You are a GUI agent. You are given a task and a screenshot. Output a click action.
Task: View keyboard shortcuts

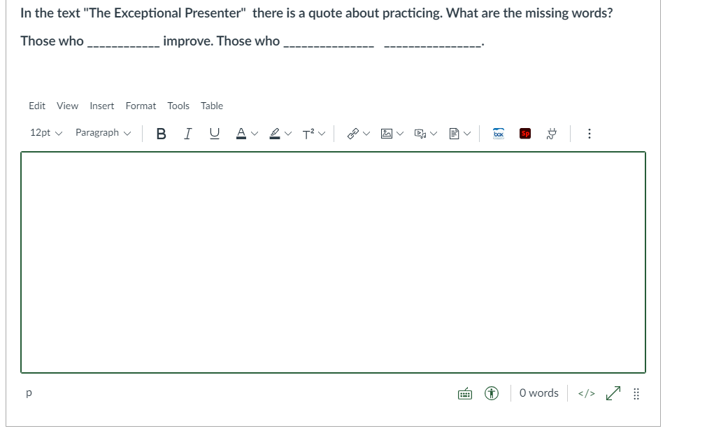(x=465, y=393)
